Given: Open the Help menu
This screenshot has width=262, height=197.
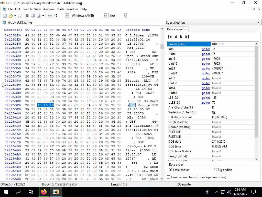Looking at the screenshot, I should coord(83,9).
